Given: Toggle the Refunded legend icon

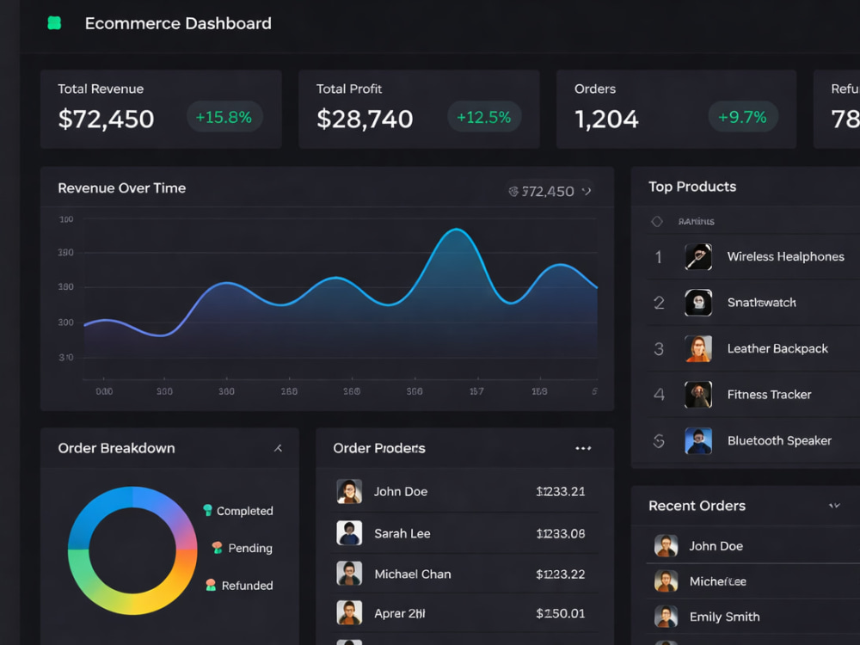Looking at the screenshot, I should point(211,585).
